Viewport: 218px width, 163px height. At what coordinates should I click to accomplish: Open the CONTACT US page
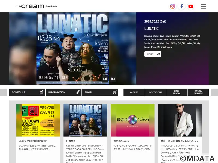(x=155, y=92)
